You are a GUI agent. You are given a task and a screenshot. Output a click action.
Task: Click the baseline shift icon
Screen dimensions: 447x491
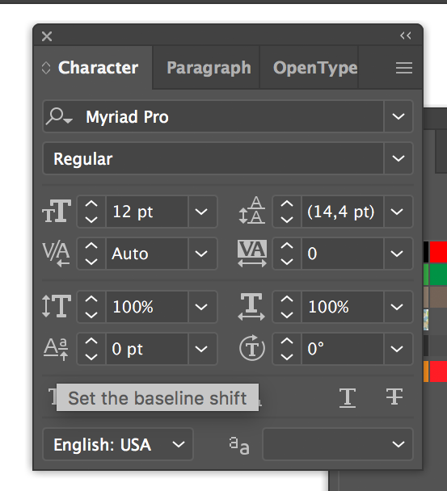[56, 349]
